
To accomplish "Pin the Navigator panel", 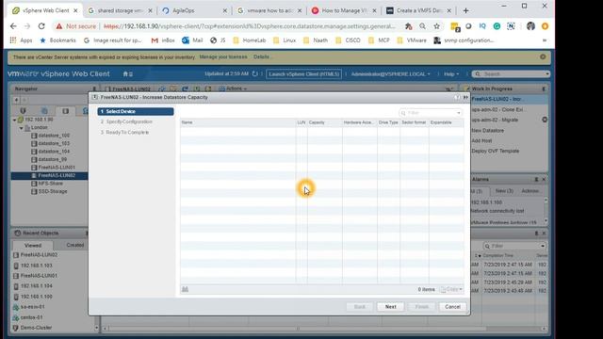I will coord(94,89).
